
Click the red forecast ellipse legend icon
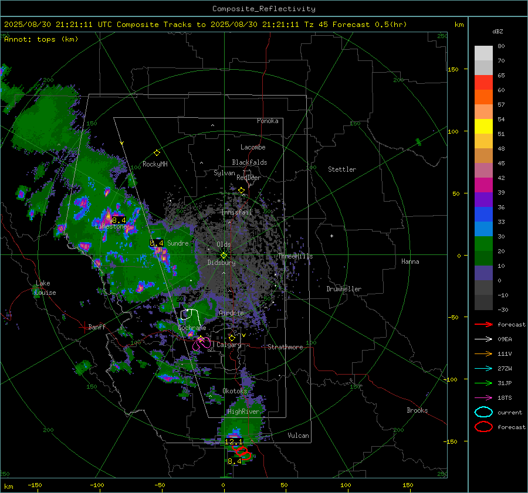[x=483, y=427]
